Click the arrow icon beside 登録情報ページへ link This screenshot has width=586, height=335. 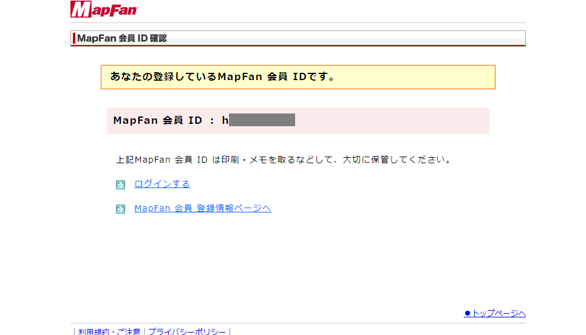120,209
